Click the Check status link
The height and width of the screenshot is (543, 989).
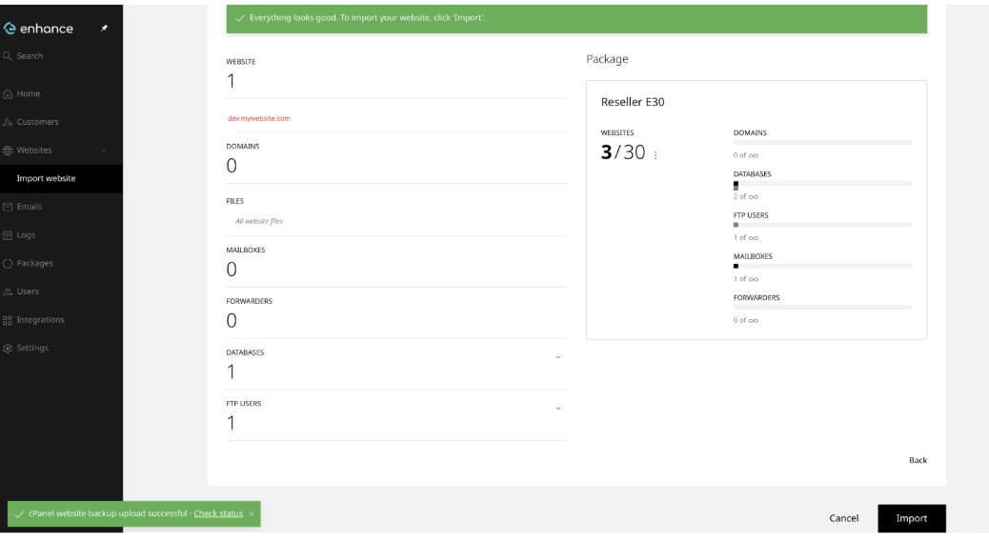pyautogui.click(x=218, y=513)
